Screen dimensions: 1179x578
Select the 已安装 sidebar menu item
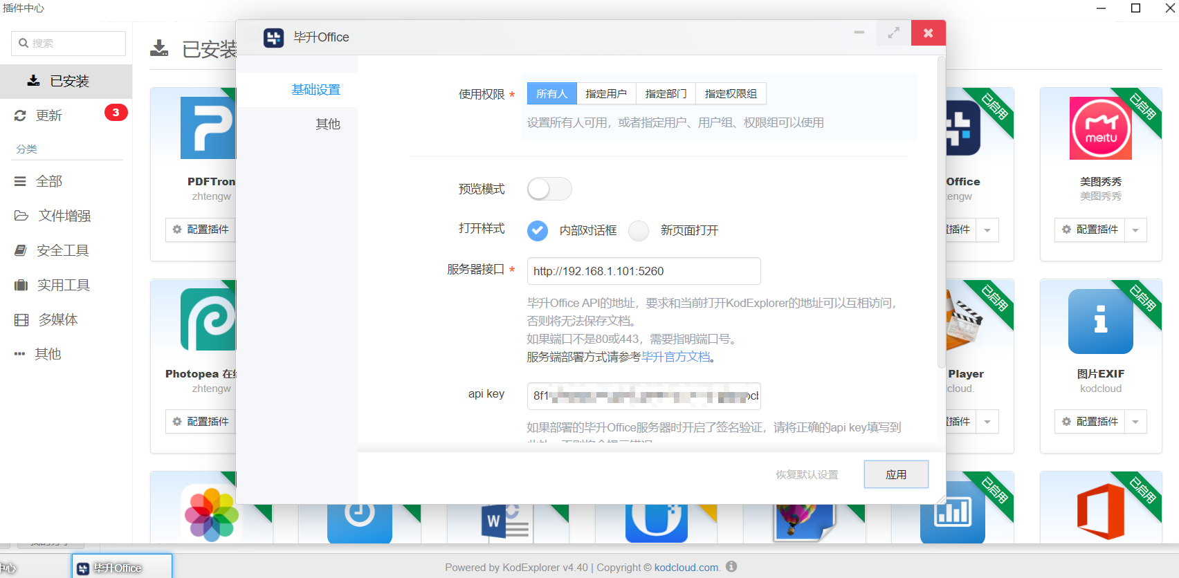(x=66, y=81)
